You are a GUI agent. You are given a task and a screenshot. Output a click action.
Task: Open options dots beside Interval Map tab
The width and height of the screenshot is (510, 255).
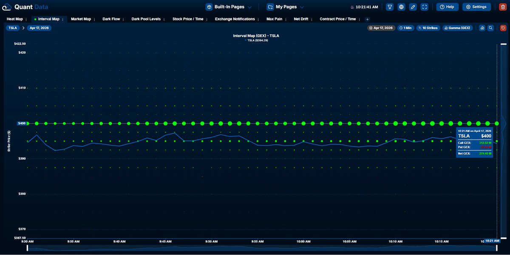[x=64, y=19]
